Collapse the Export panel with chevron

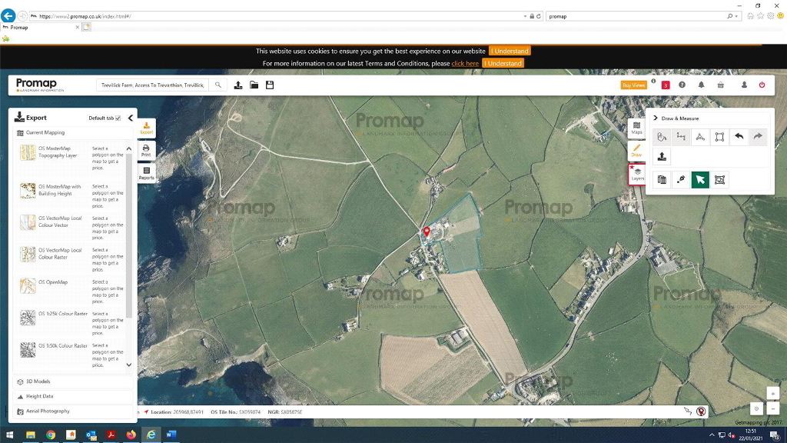(x=131, y=118)
